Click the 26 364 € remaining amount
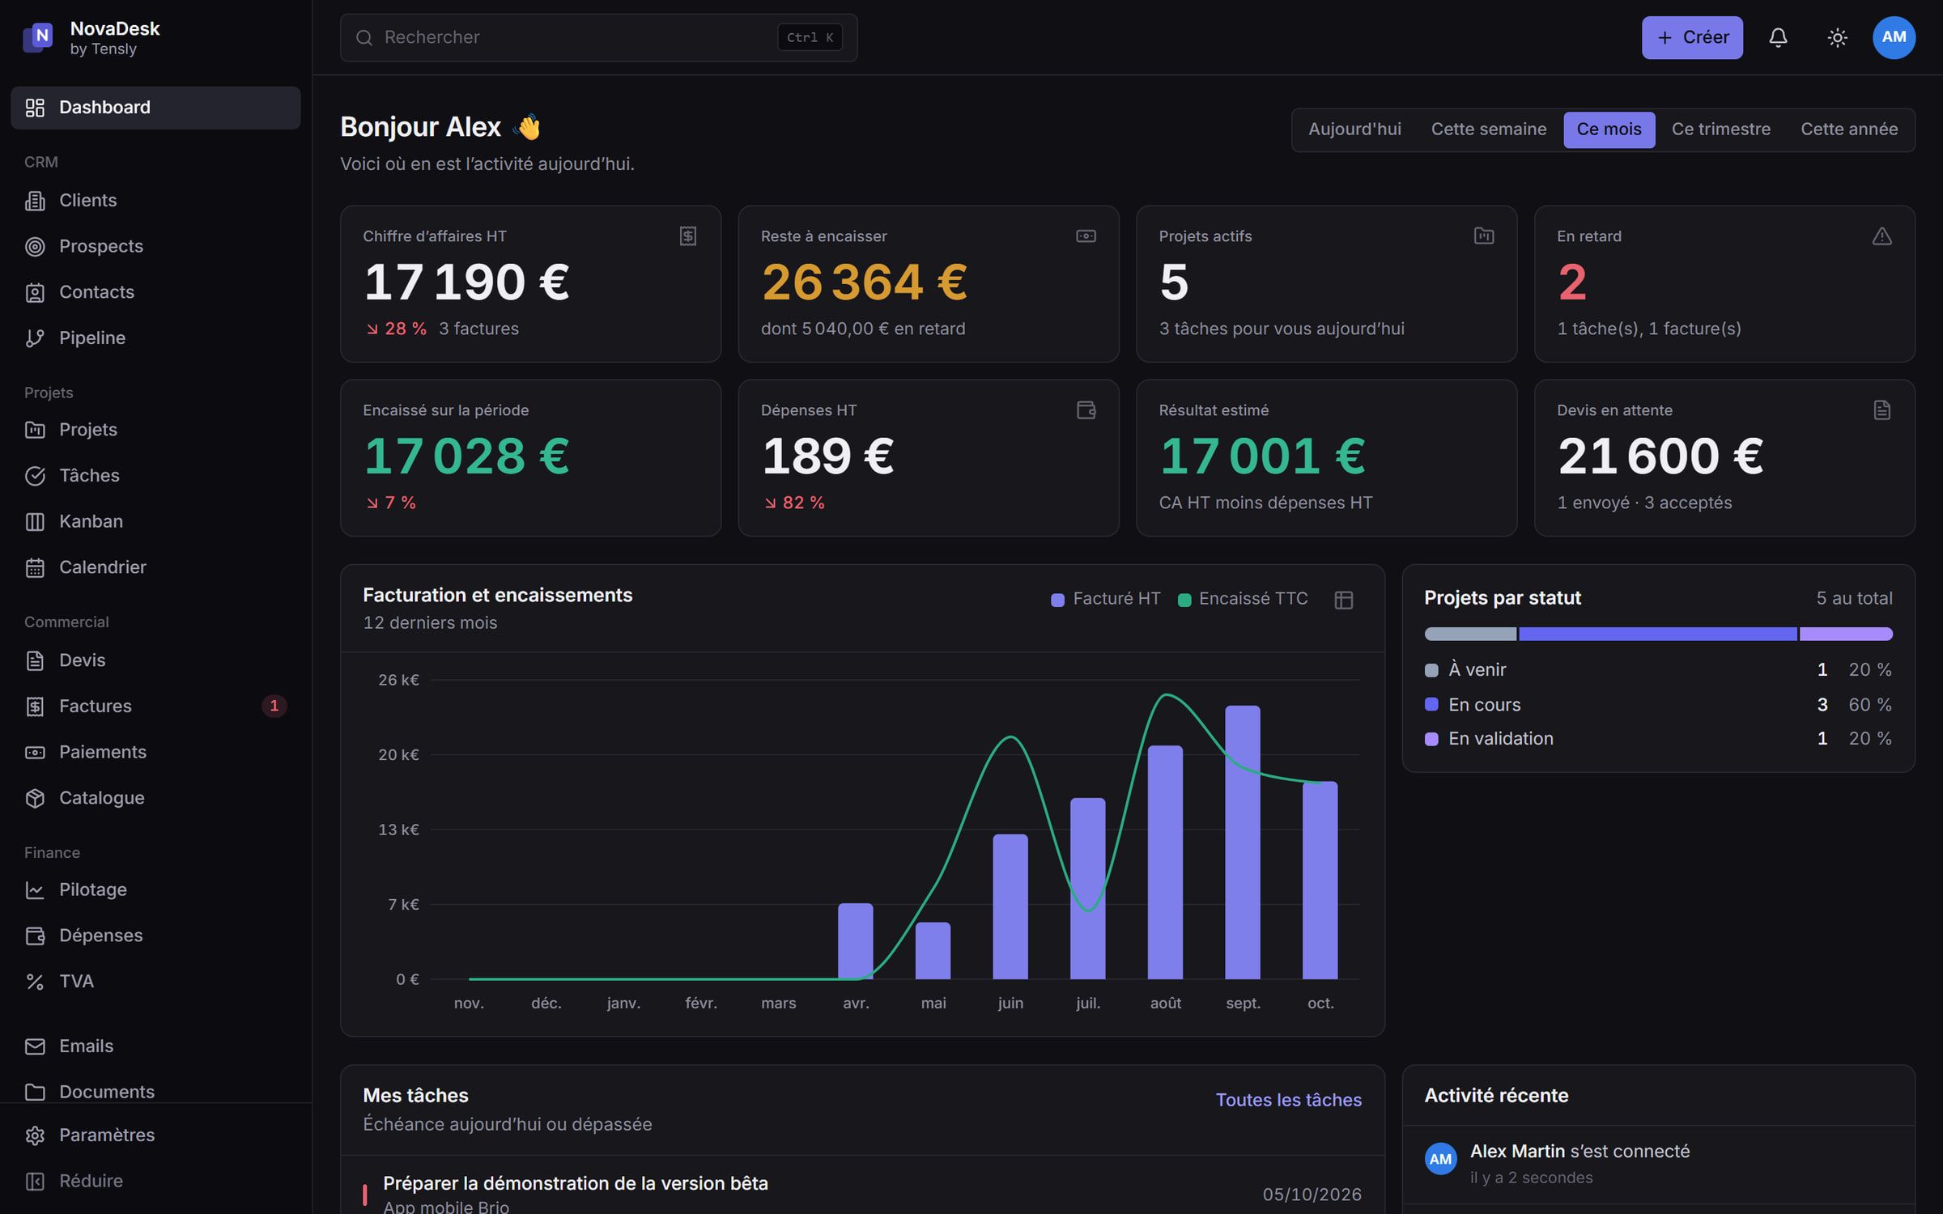This screenshot has height=1214, width=1943. point(864,282)
